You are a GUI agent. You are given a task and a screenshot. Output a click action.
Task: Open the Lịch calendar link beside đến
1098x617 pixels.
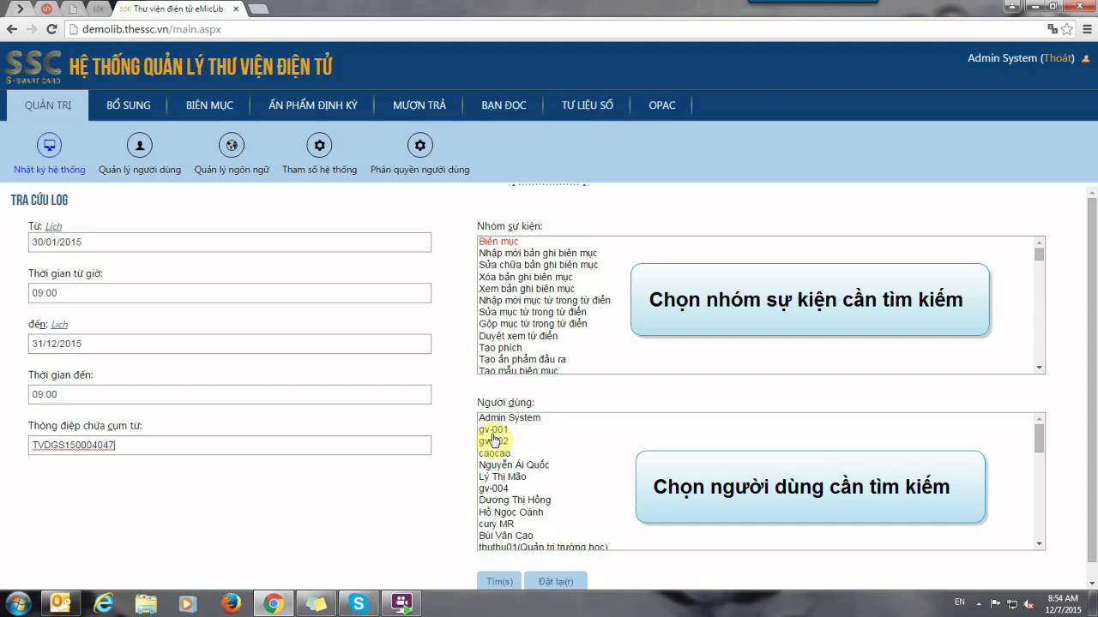tap(59, 325)
